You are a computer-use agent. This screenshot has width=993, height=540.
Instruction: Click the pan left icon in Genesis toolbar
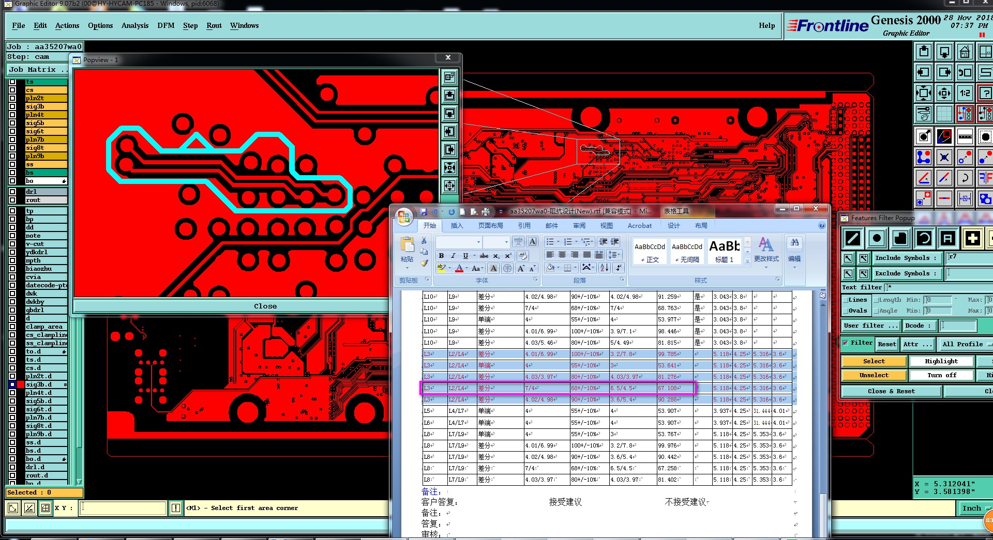coord(924,72)
